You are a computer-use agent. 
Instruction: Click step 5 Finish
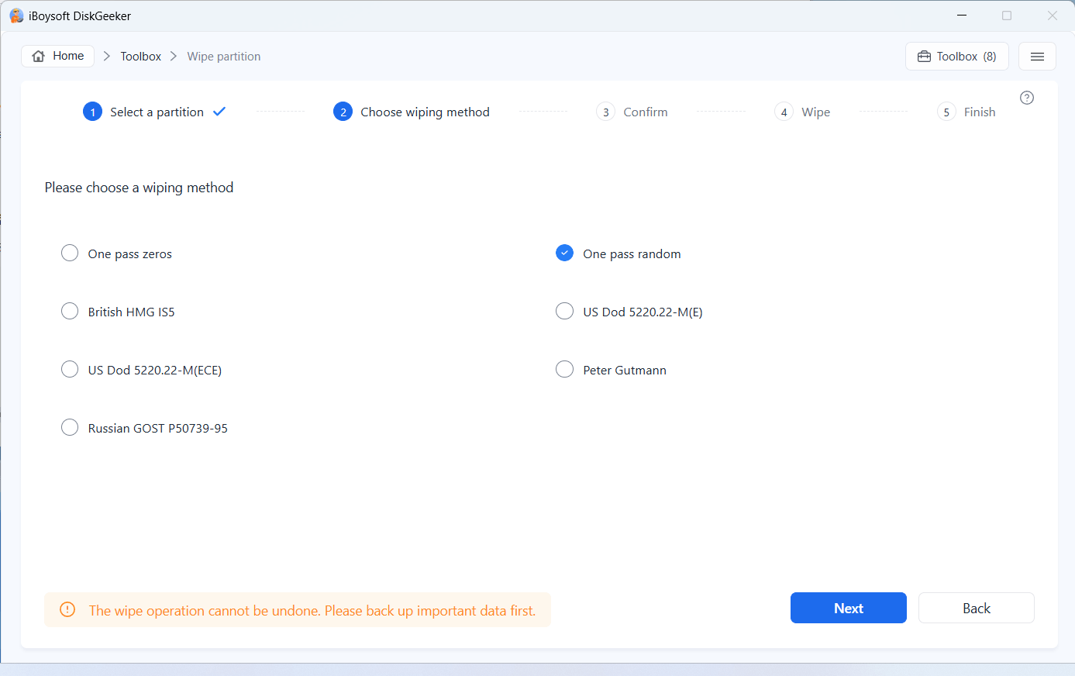tap(966, 112)
